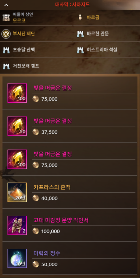Select the 아르곤 location entry
The image size is (140, 278).
coord(93,17)
